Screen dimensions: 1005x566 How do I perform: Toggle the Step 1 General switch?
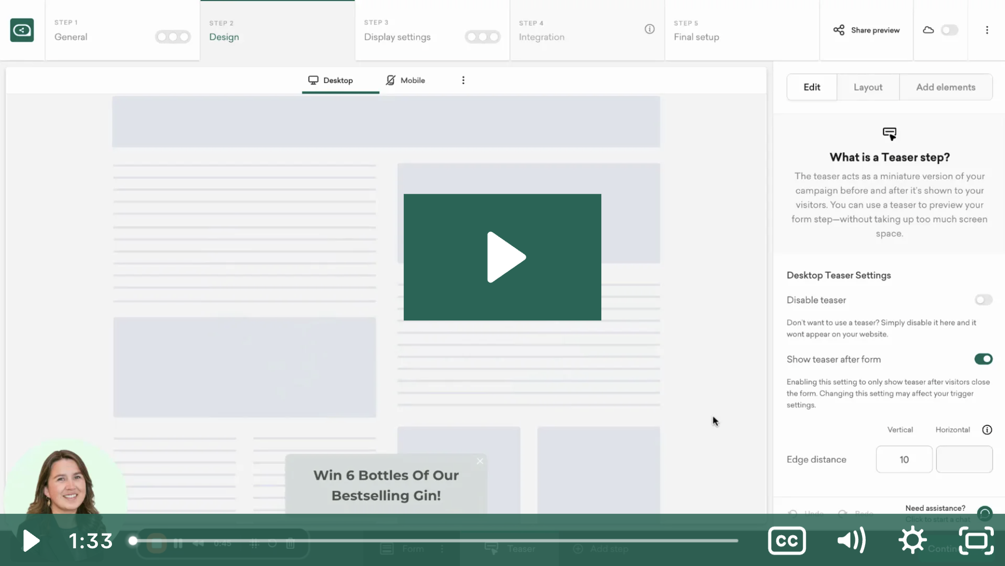(x=173, y=36)
